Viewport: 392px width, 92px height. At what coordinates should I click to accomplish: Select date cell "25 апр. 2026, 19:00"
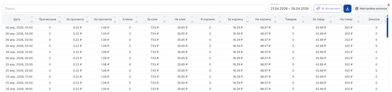19,89
